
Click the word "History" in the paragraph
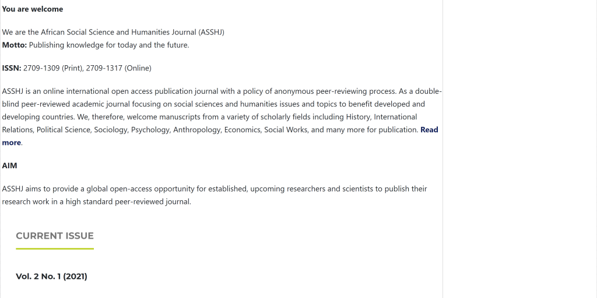(358, 117)
